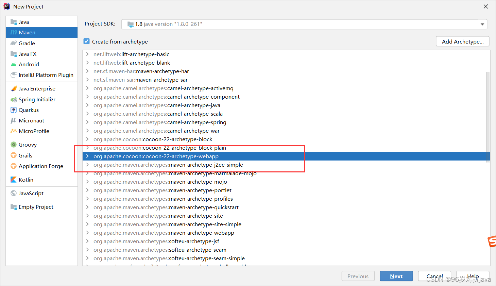
Task: Click the Java Enterprise icon
Action: point(14,88)
